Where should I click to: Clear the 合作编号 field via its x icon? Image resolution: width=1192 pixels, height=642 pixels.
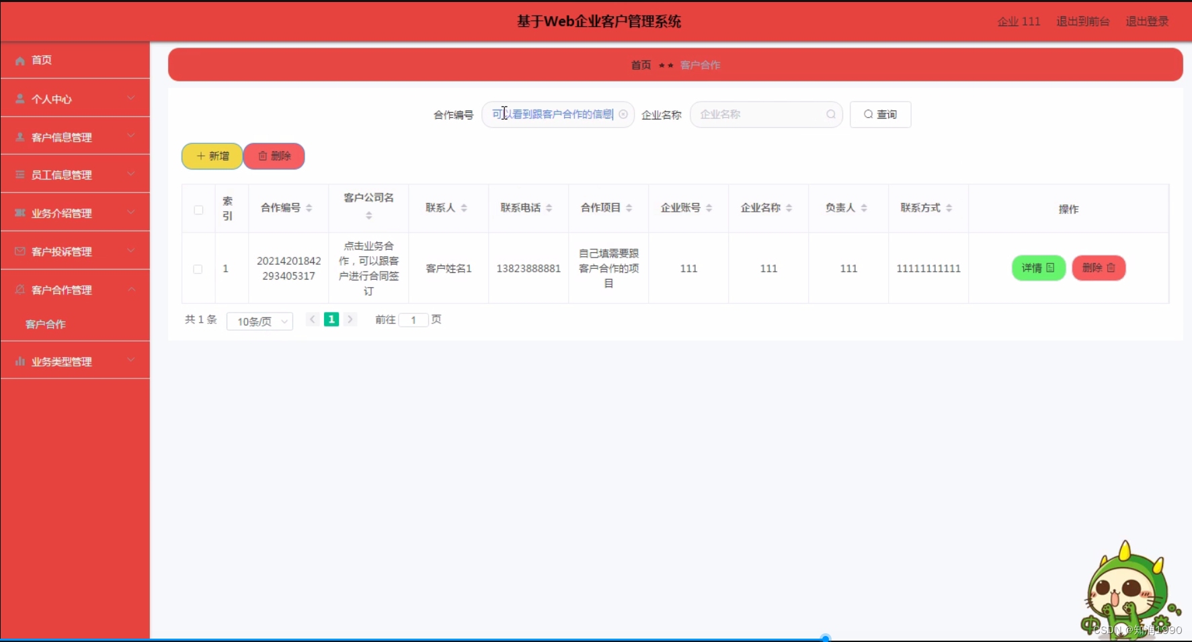point(623,114)
